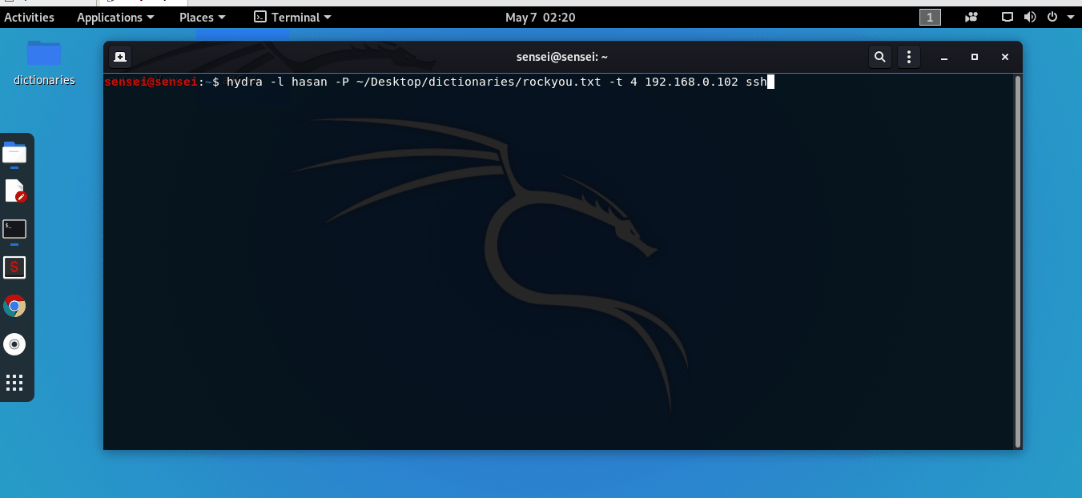The height and width of the screenshot is (498, 1082).
Task: Launch the Files manager from the dock
Action: [x=14, y=152]
